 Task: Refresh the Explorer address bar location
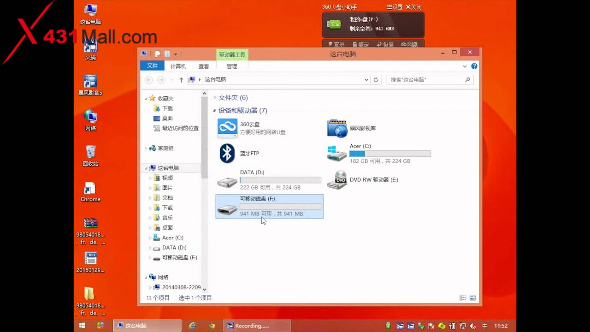coord(376,80)
